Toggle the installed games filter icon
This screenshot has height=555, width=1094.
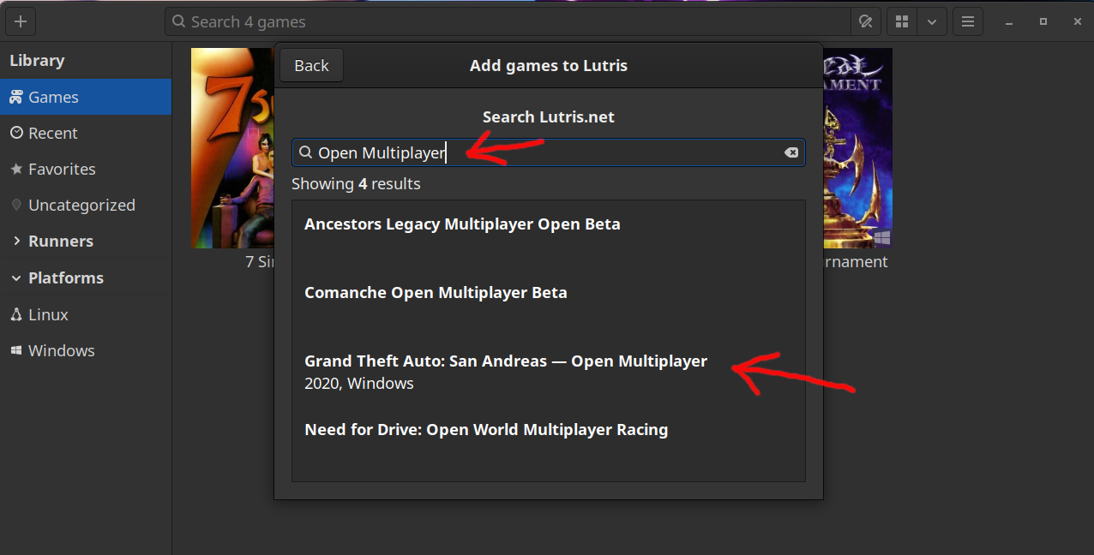(866, 21)
